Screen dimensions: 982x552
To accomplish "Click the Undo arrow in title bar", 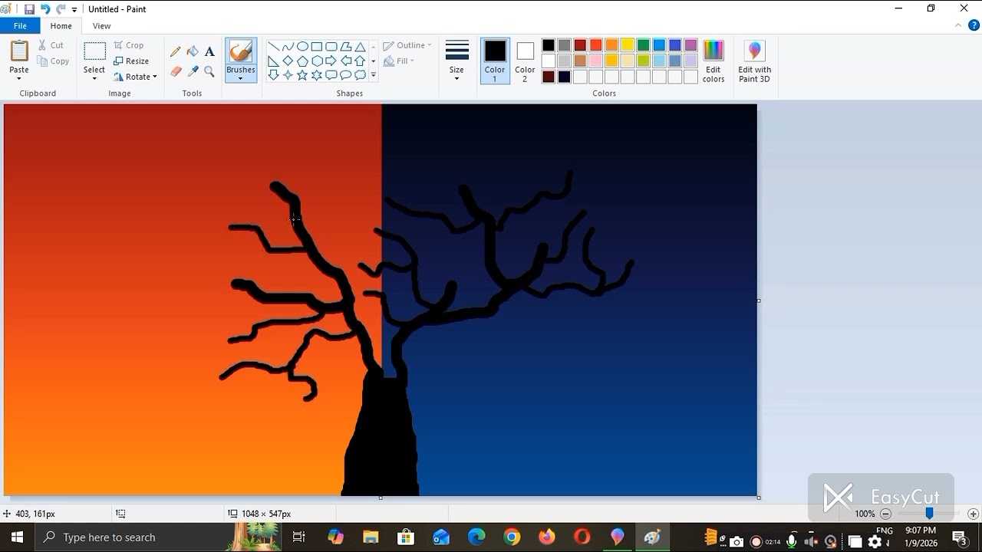I will pyautogui.click(x=45, y=9).
